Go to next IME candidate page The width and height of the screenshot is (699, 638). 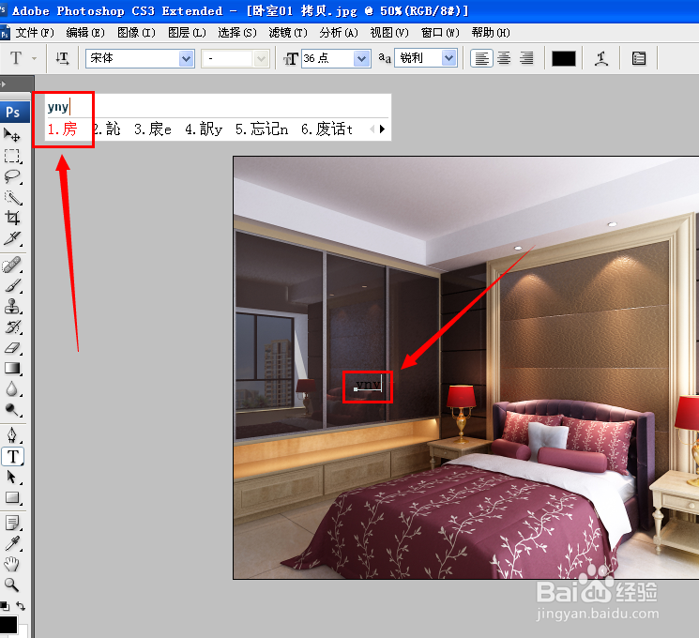[x=382, y=129]
